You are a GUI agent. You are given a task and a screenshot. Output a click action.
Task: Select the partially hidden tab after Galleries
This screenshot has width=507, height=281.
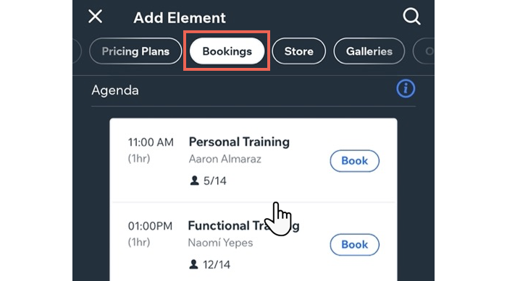coord(424,51)
